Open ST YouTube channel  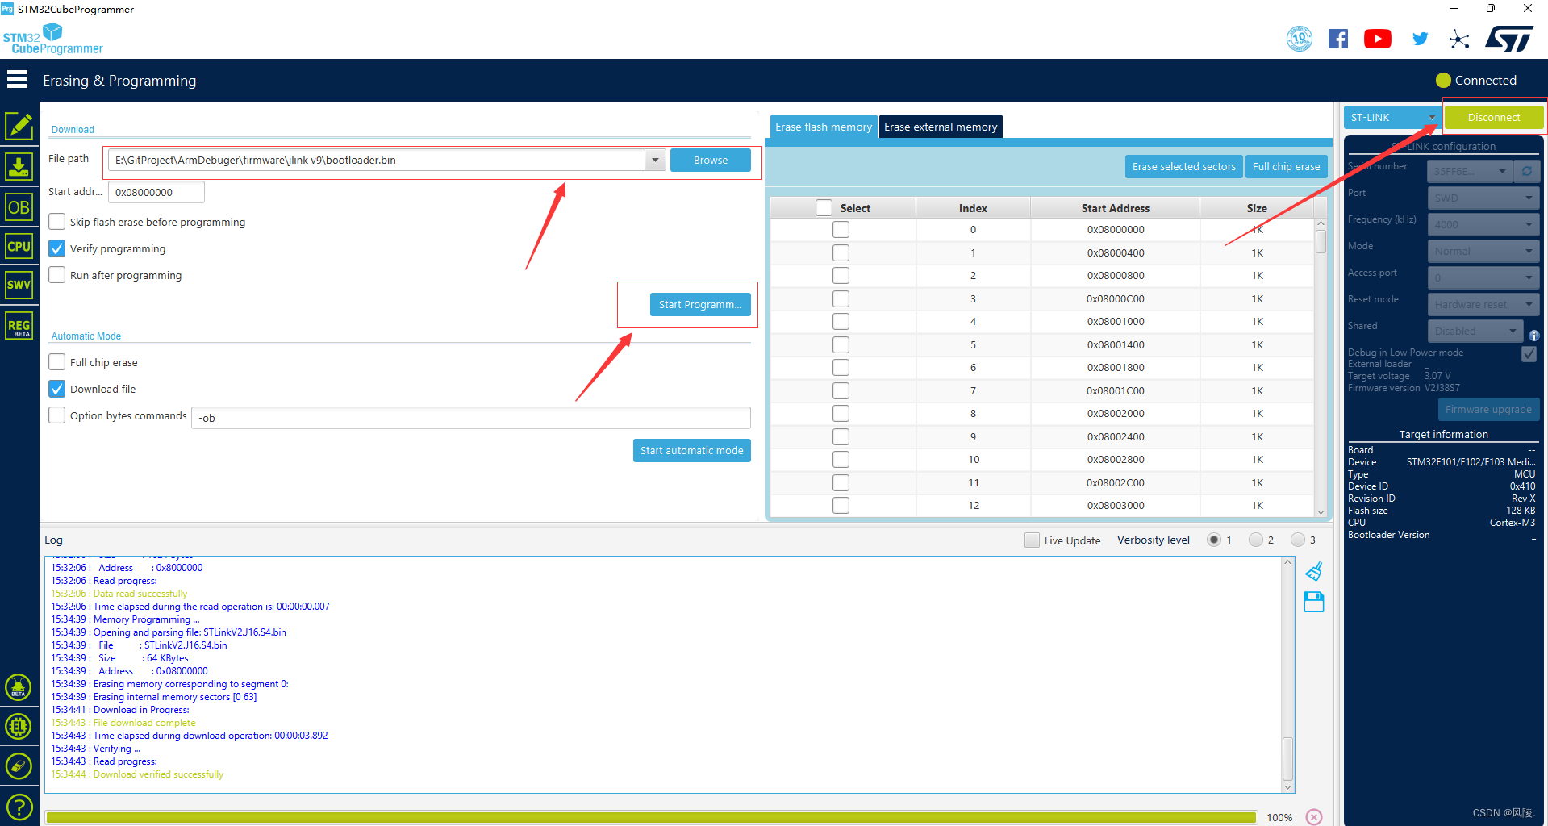pos(1378,39)
